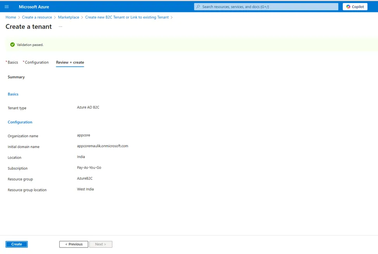Switch to the Basics tab
Viewport: 378px width, 254px height.
tap(13, 62)
